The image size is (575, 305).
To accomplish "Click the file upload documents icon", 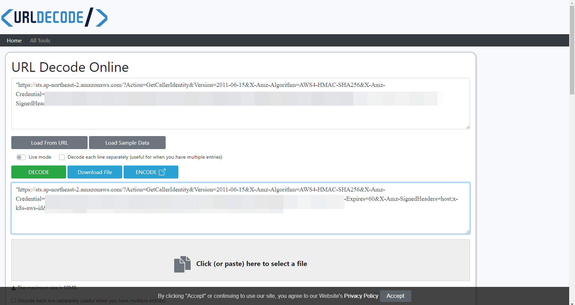I will tap(182, 264).
